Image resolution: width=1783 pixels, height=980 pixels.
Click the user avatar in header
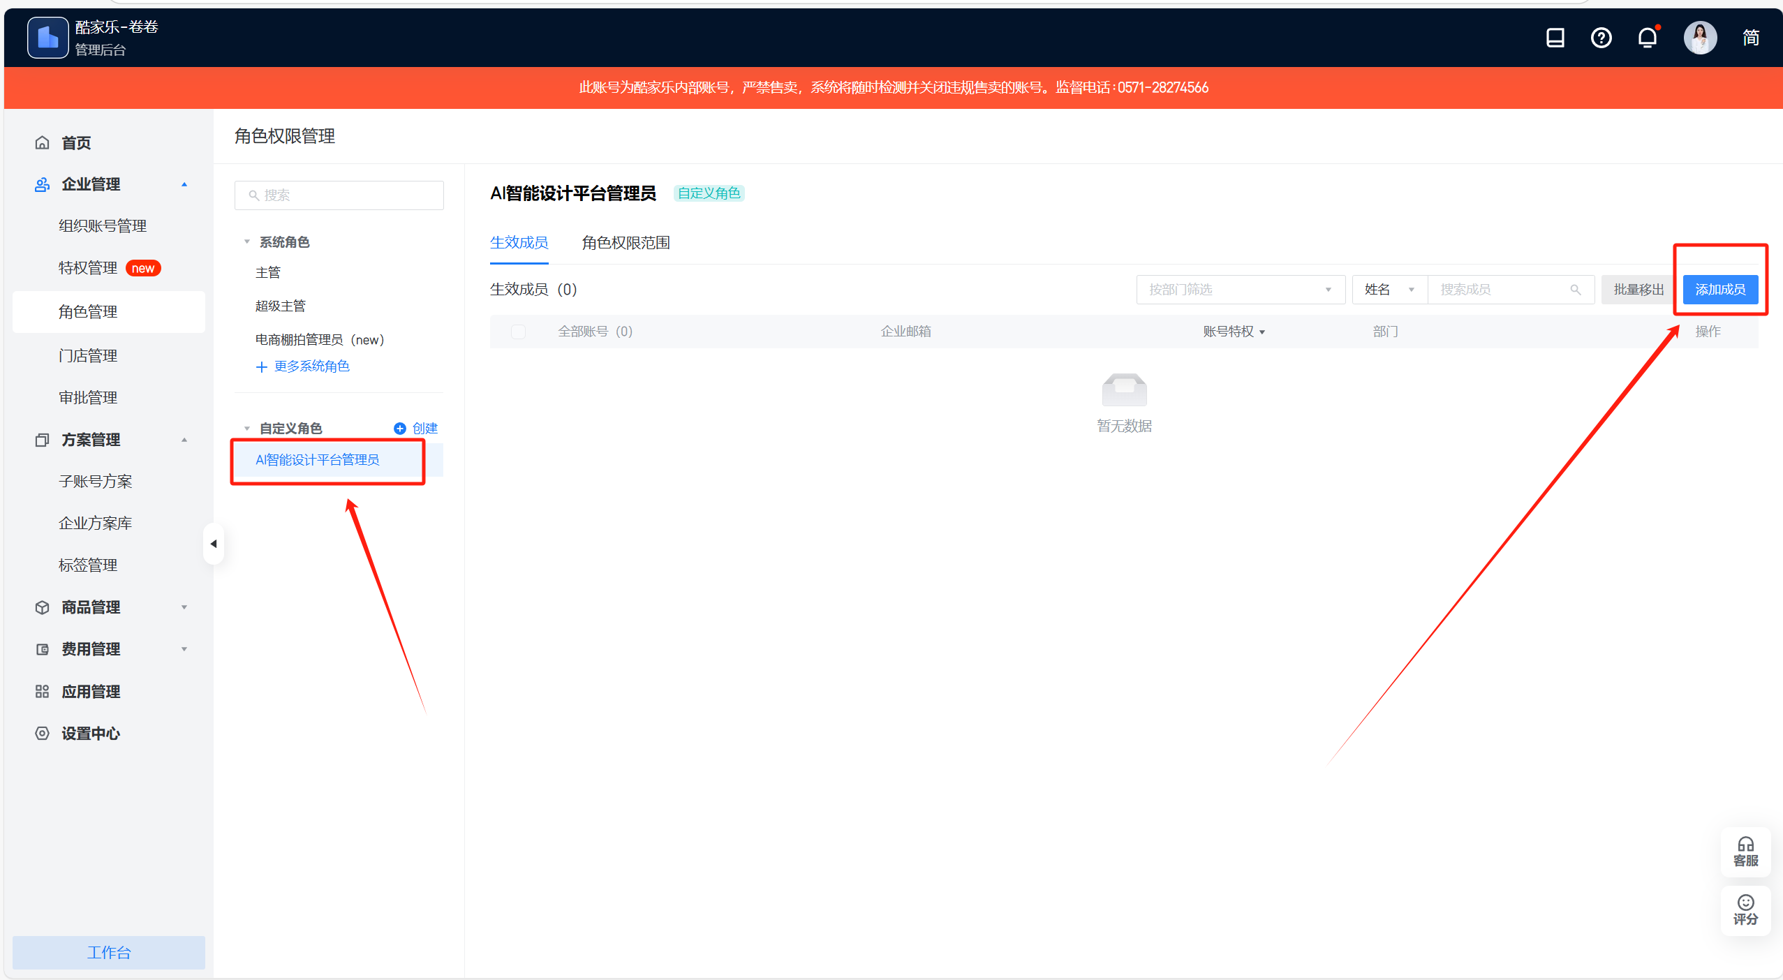click(x=1699, y=38)
